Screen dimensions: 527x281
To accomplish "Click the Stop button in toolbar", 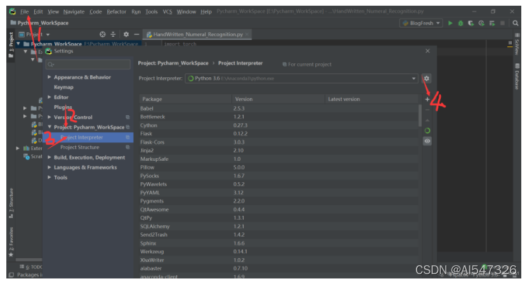I will click(502, 23).
